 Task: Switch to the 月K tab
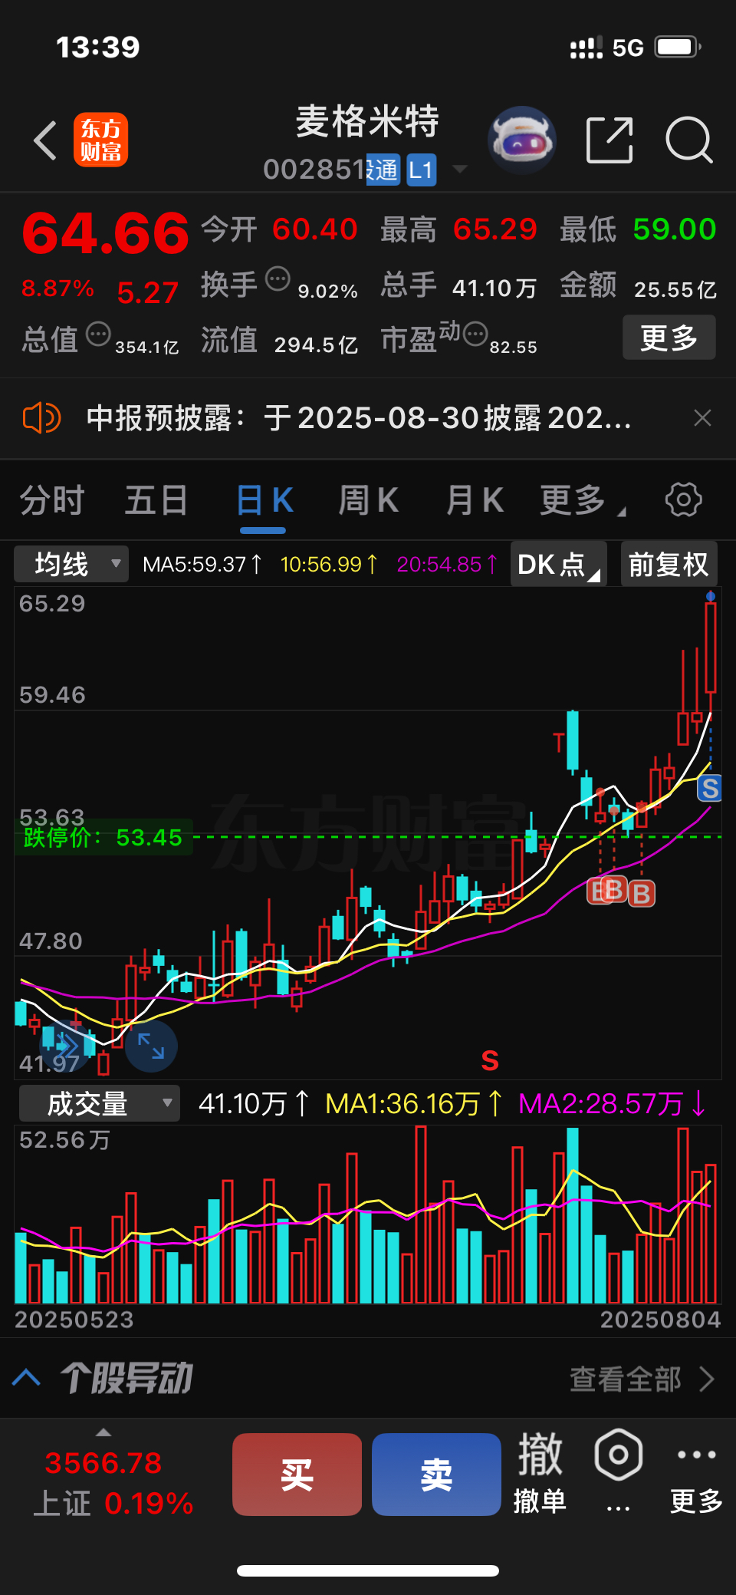point(475,500)
